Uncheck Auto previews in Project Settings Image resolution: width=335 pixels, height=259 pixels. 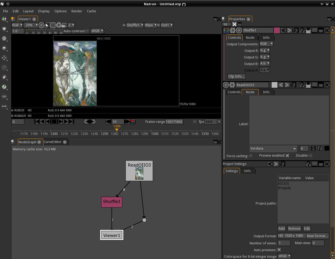click(x=279, y=250)
